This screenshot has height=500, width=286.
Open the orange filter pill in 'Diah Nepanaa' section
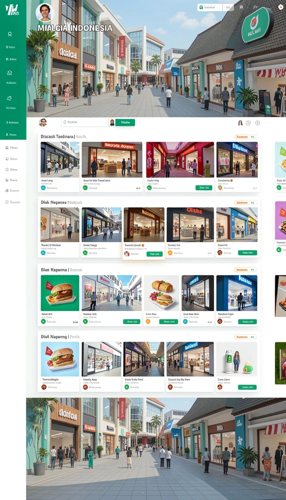coord(246,203)
